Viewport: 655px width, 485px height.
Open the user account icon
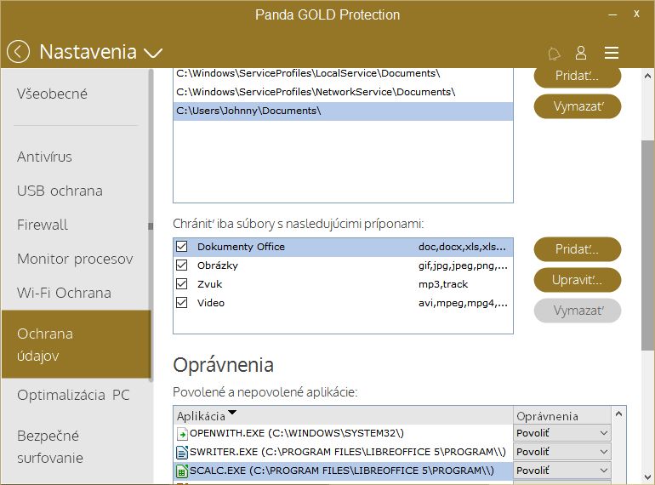[x=581, y=53]
